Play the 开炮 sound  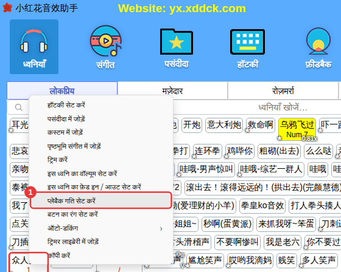tap(192, 125)
